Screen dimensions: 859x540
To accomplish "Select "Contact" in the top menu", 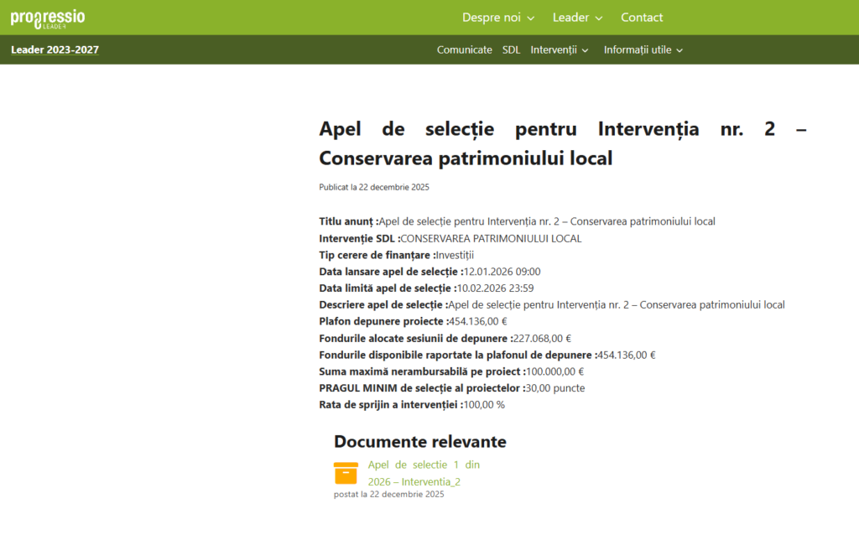I will [x=641, y=17].
